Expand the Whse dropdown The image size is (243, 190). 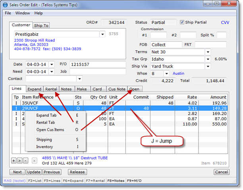click(166, 74)
